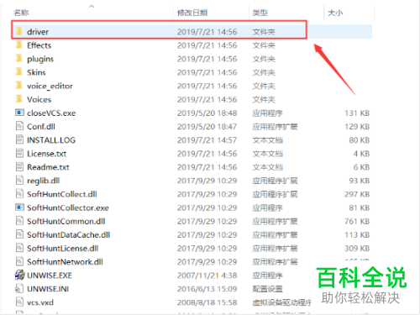Sort by the 名称 column header
420x315 pixels.
coord(21,13)
